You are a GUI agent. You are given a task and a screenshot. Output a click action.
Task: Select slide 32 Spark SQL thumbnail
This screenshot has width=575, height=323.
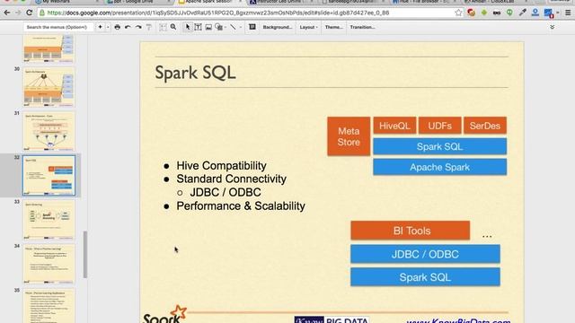pos(49,176)
